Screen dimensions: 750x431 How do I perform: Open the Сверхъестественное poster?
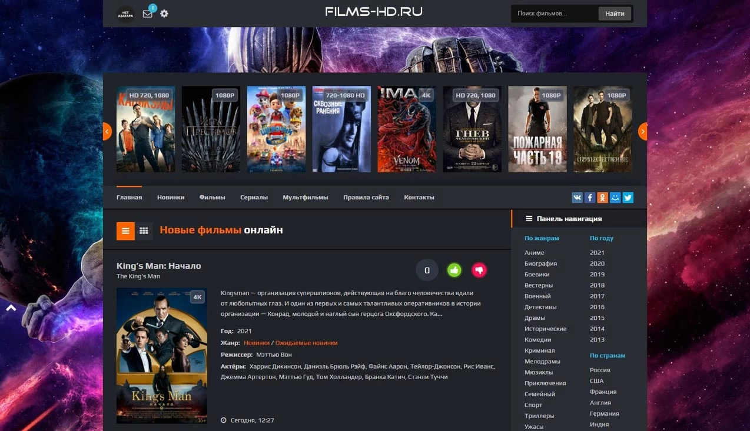click(603, 129)
